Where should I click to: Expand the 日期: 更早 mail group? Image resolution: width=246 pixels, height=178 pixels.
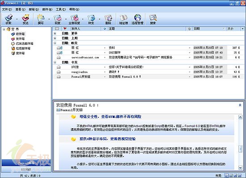pos(55,33)
